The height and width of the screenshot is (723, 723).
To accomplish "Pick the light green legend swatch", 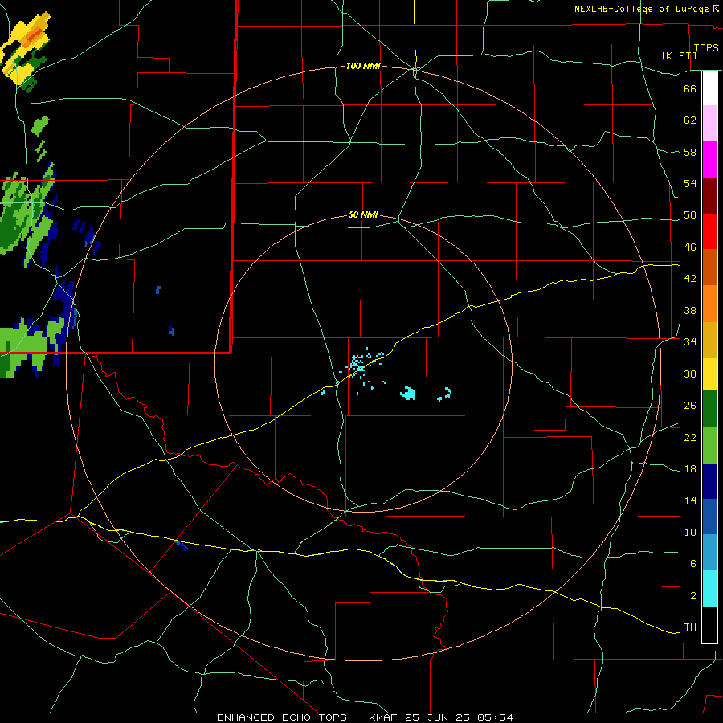I will point(709,445).
